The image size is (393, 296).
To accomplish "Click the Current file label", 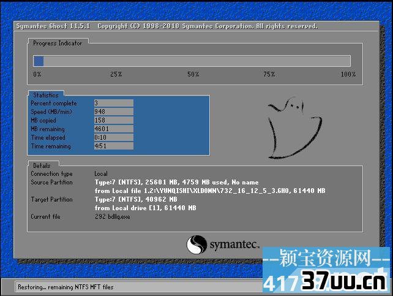I will tap(46, 216).
